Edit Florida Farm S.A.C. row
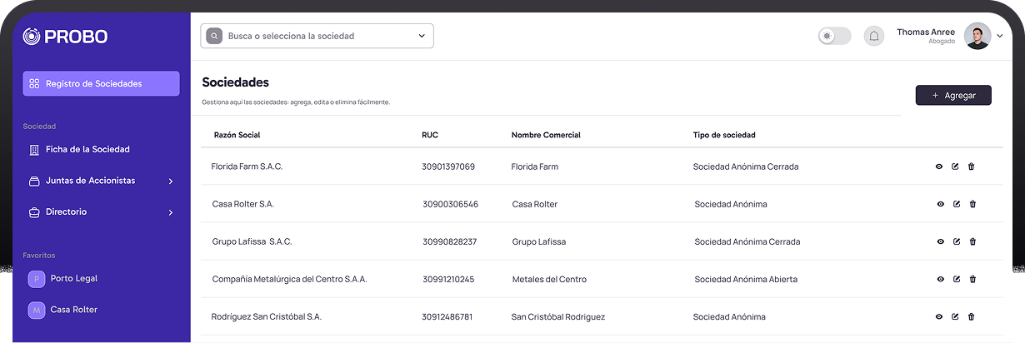Screen dimensions: 1025x343 955,167
